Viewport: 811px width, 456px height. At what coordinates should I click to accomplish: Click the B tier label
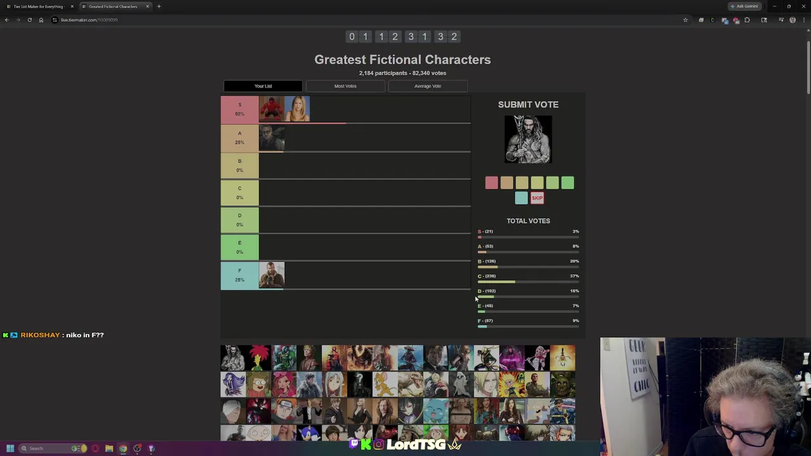pos(239,165)
